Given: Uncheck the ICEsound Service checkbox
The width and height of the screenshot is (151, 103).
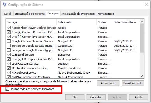Looking at the screenshot, I should 9,55.
